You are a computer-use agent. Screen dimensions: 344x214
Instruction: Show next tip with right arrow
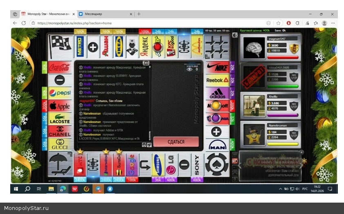[x=301, y=166]
